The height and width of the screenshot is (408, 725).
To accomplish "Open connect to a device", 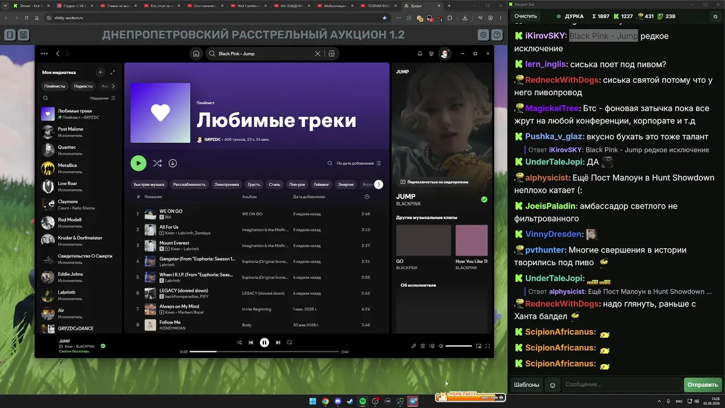I will (x=432, y=346).
